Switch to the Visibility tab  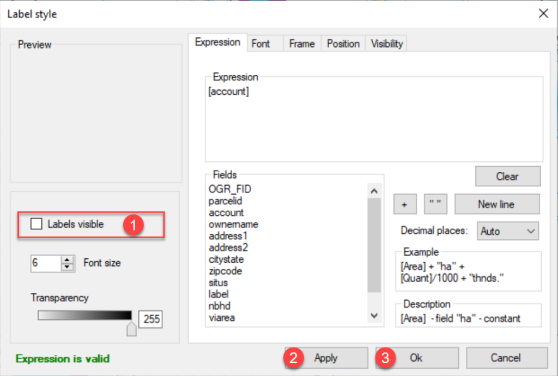click(x=386, y=43)
